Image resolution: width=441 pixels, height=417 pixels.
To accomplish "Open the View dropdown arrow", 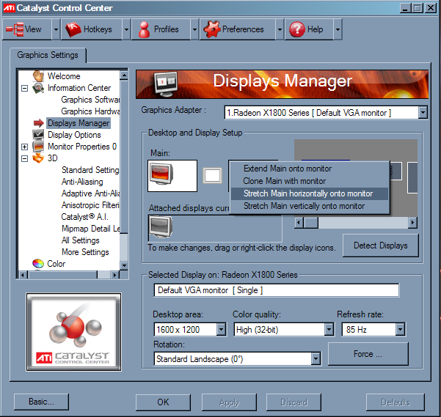I will [x=56, y=29].
